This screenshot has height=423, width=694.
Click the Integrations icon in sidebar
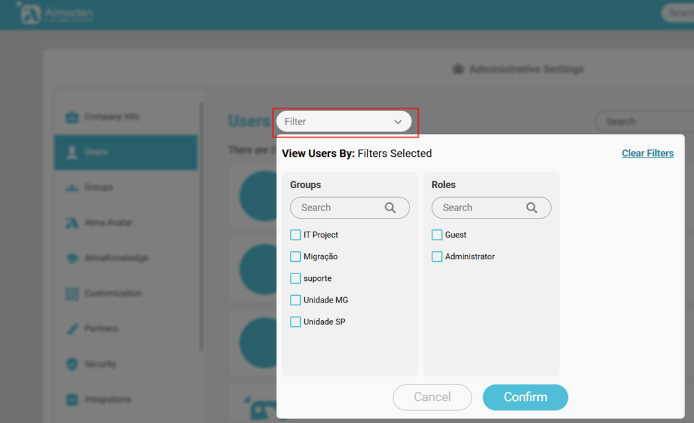(x=72, y=399)
